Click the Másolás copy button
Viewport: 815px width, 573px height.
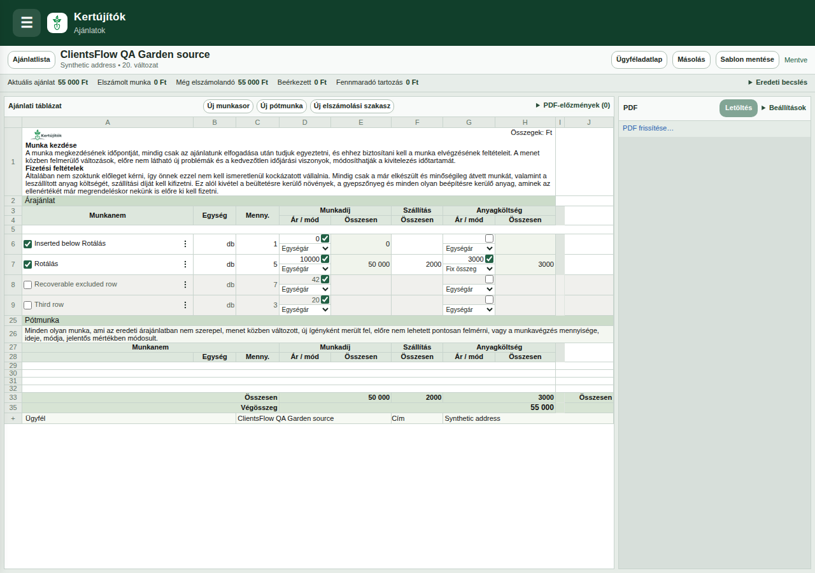[x=691, y=60]
